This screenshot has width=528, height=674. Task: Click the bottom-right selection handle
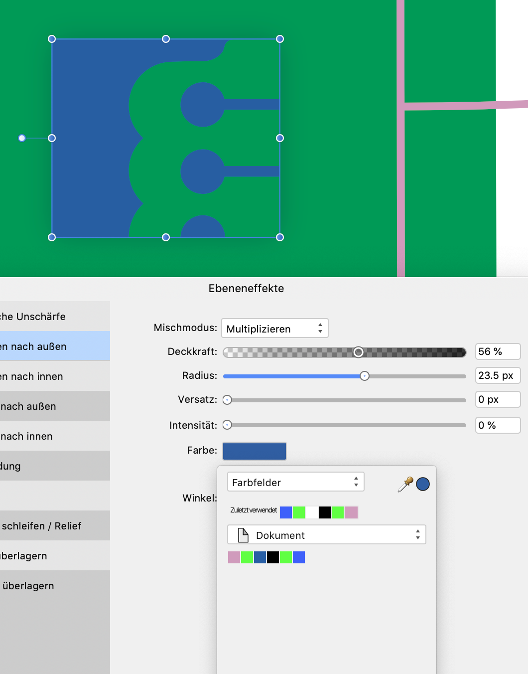tap(280, 237)
